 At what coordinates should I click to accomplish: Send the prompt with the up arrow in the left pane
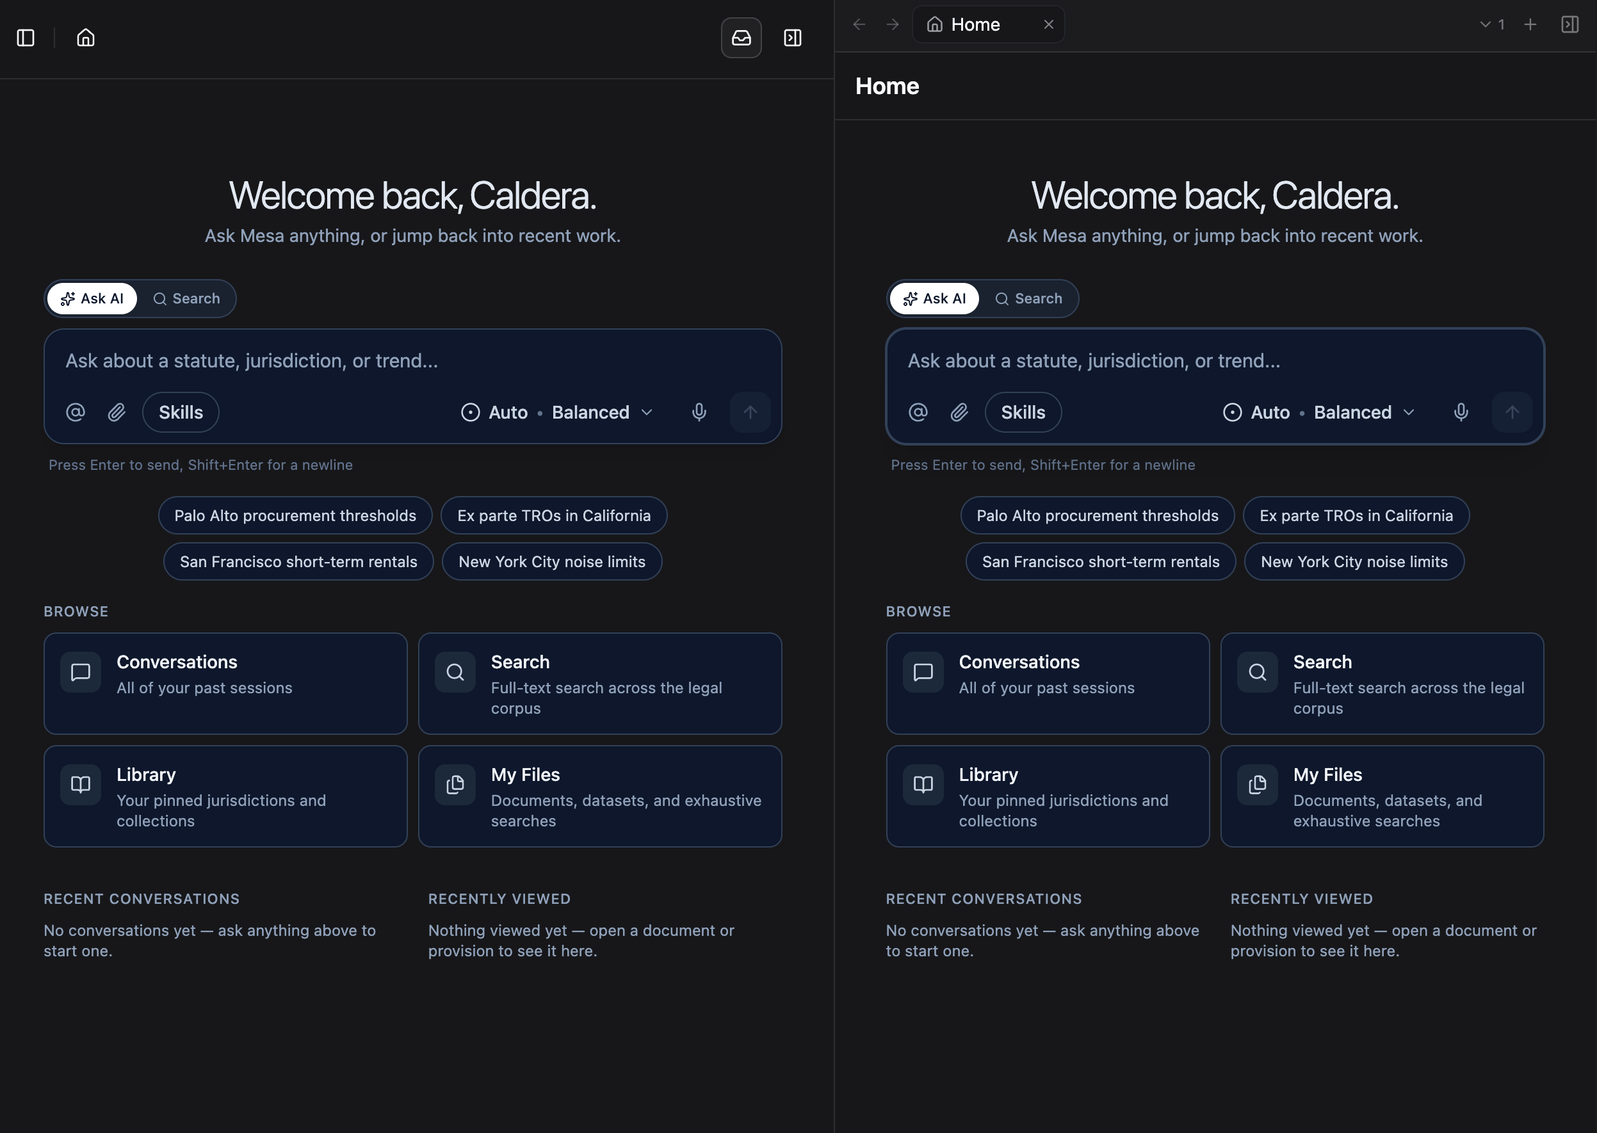750,412
